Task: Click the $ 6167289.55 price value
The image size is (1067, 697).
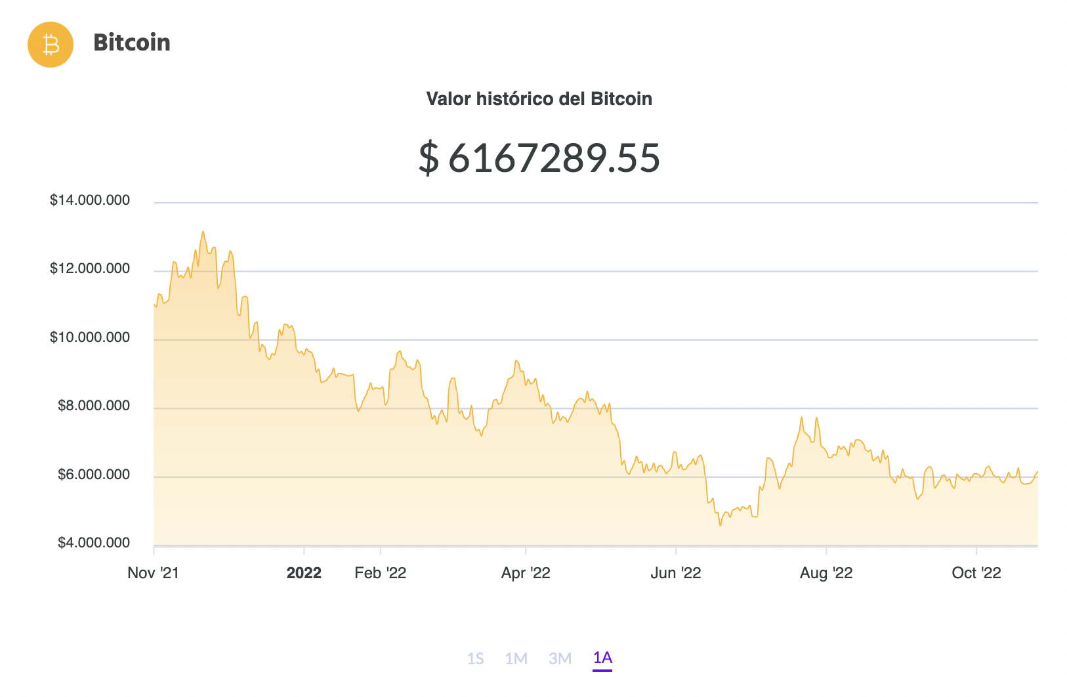Action: (539, 158)
